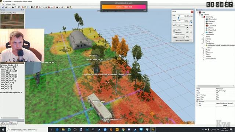The image size is (235, 132).
Task: Open the Settings menu
Action: coord(8,4)
